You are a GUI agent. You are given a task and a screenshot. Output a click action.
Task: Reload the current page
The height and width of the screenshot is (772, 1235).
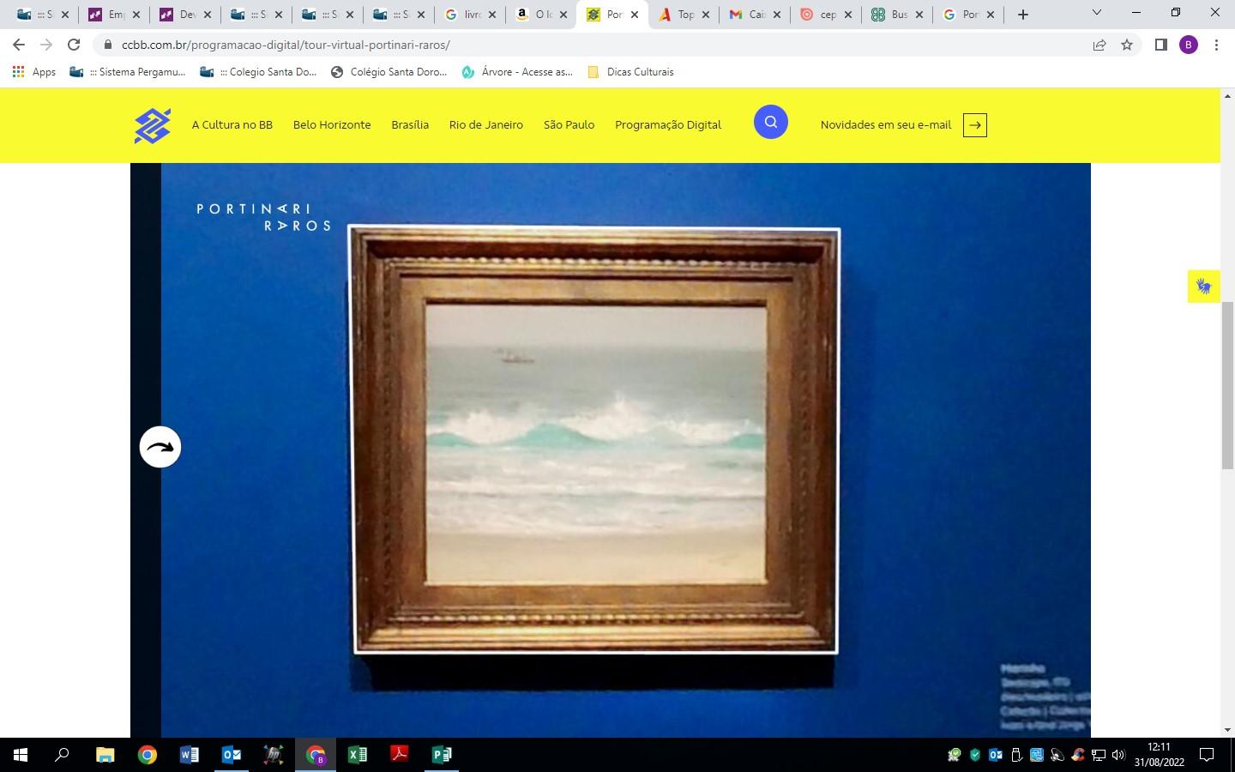pos(74,45)
